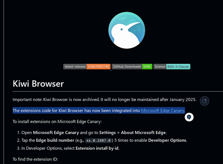The width and height of the screenshot is (223, 164).
Task: Click the Important note archived paragraph
Action: pos(104,100)
